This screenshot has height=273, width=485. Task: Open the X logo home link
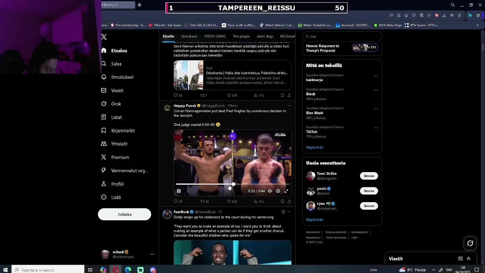point(104,37)
